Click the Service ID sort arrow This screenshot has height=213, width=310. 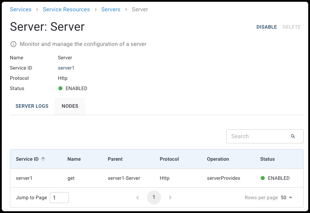click(x=43, y=159)
